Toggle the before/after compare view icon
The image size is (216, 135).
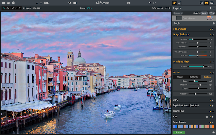[75, 3]
